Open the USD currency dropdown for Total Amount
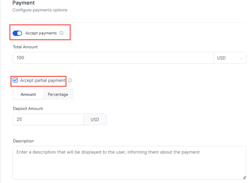 (229, 58)
